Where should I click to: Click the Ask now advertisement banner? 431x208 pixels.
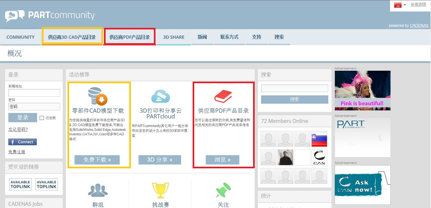363,185
